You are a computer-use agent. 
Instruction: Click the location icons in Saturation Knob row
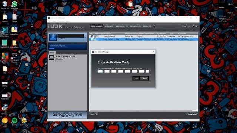point(95,36)
